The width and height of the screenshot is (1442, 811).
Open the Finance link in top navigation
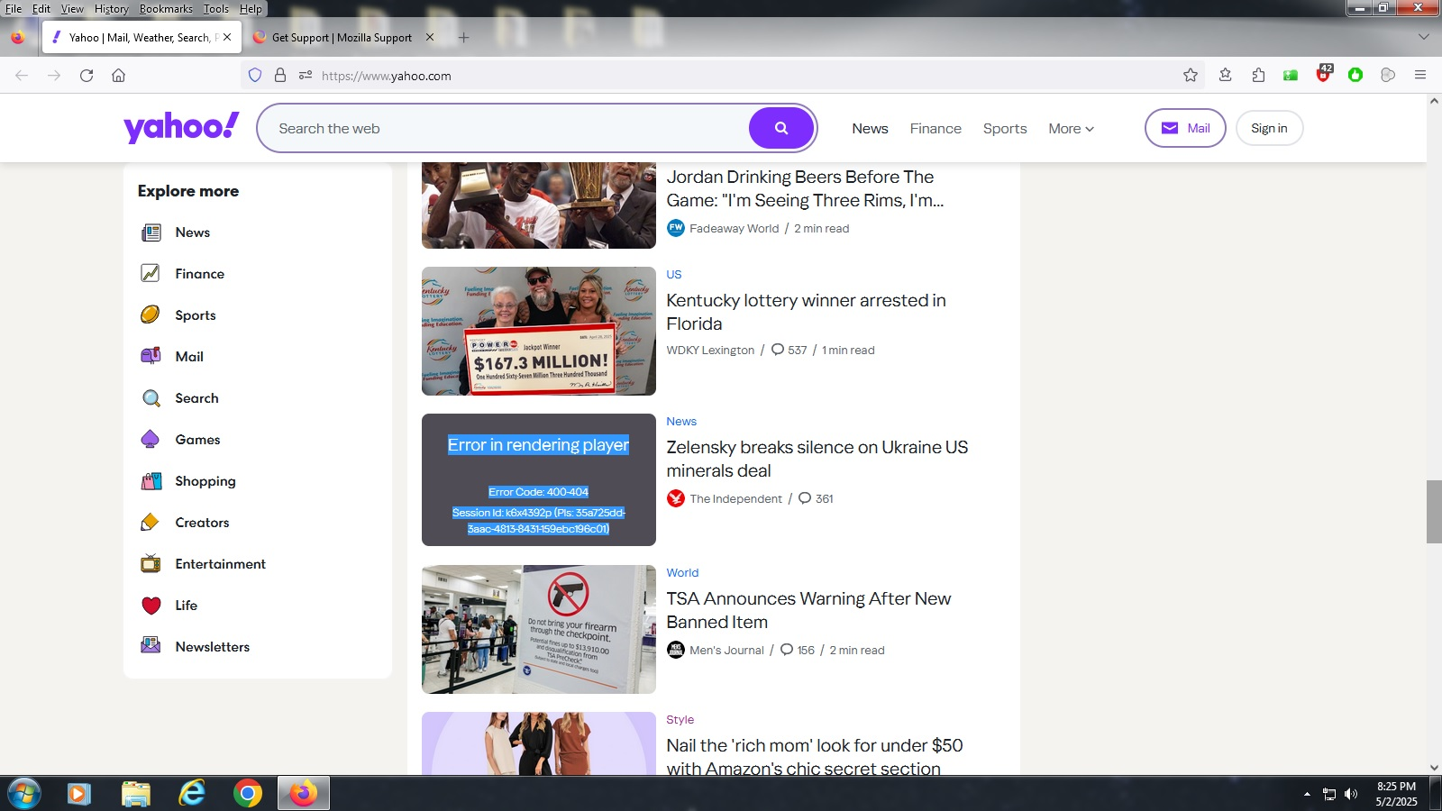tap(935, 129)
